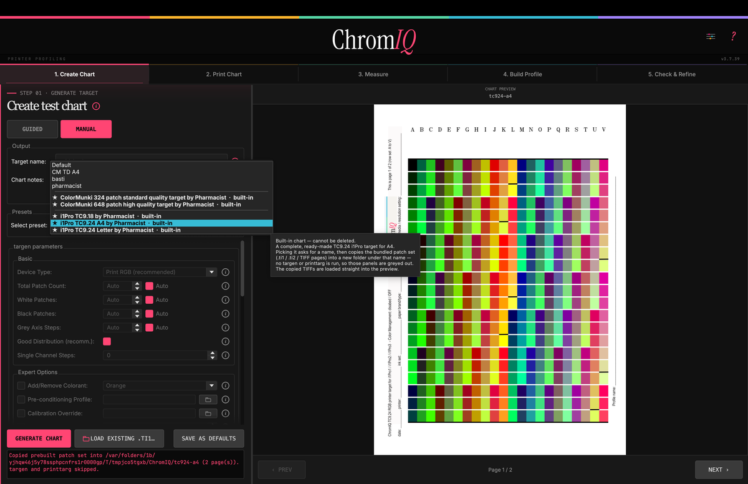Switch to GUIDED mode
Screen dimensions: 748x484
point(32,129)
